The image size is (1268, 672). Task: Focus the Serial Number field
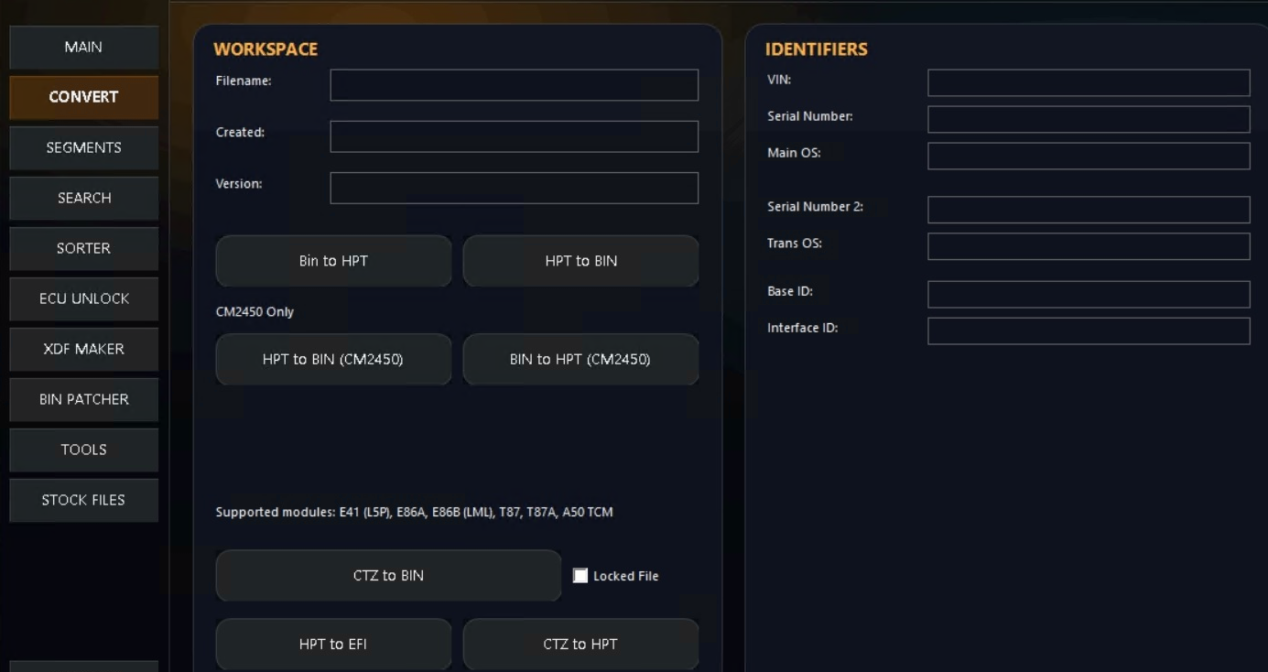click(1089, 119)
